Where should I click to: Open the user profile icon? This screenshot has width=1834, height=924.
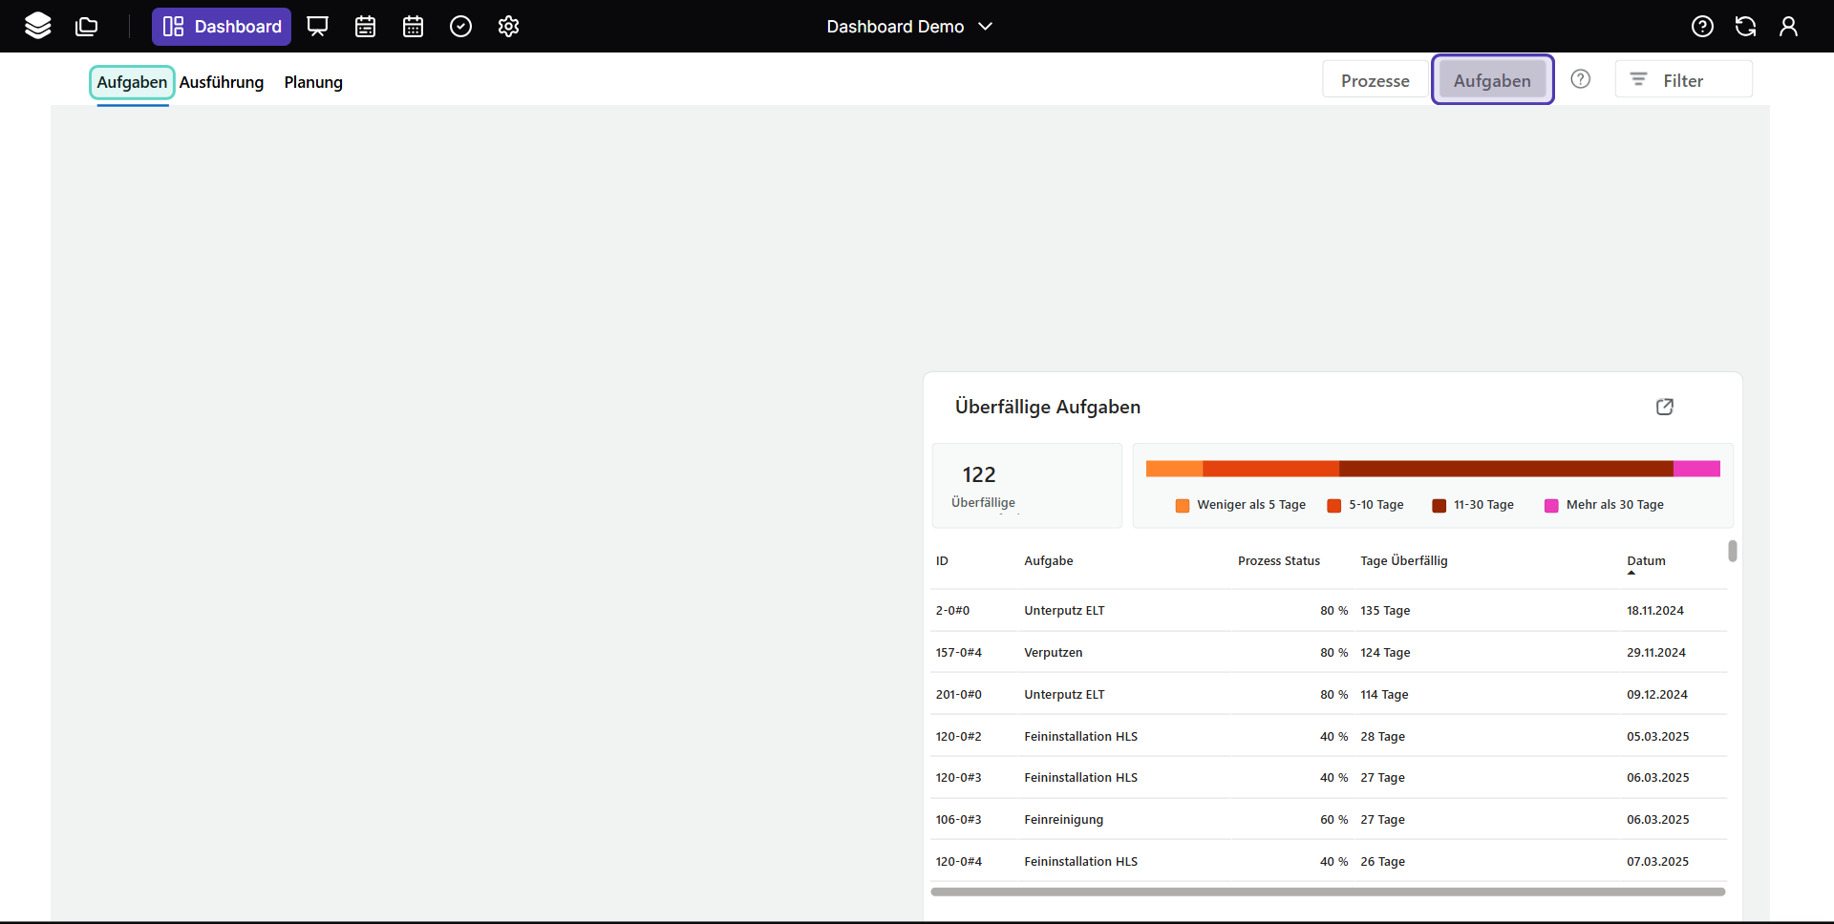tap(1788, 26)
